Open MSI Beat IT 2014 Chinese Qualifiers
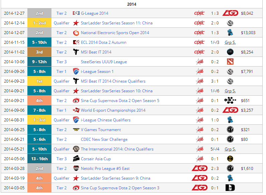 tap(113, 81)
